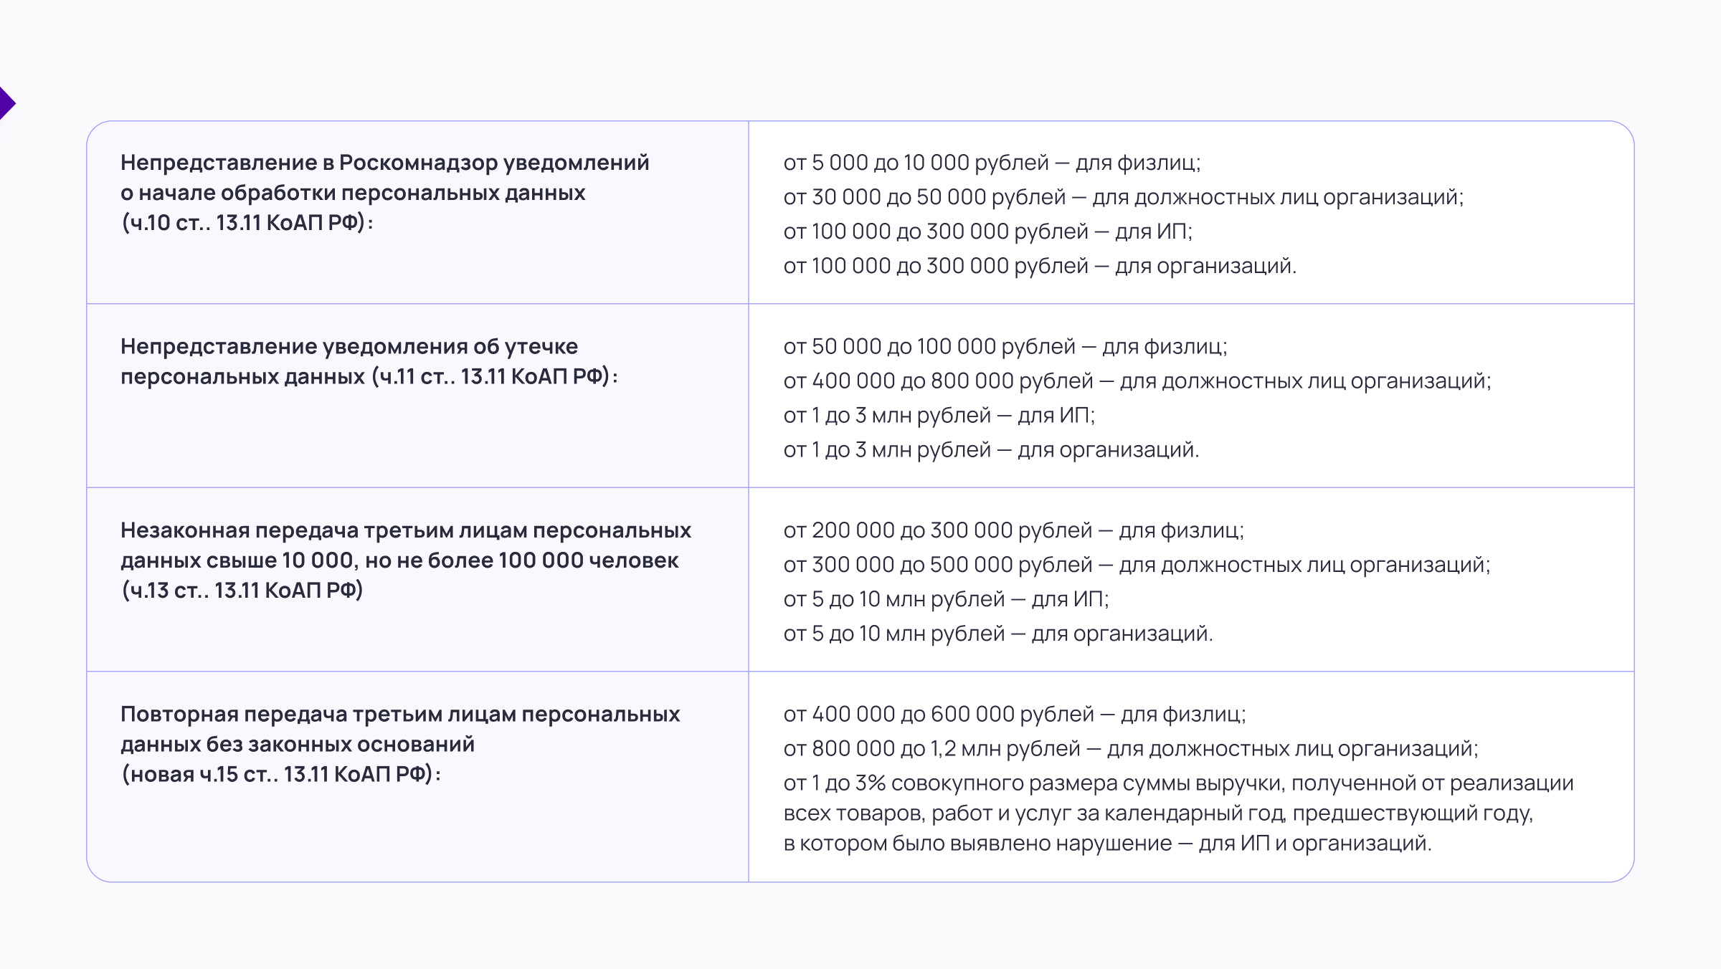Click '200 000 до 300 000 рублей — для физлиц'
This screenshot has height=969, width=1721.
click(x=1013, y=530)
